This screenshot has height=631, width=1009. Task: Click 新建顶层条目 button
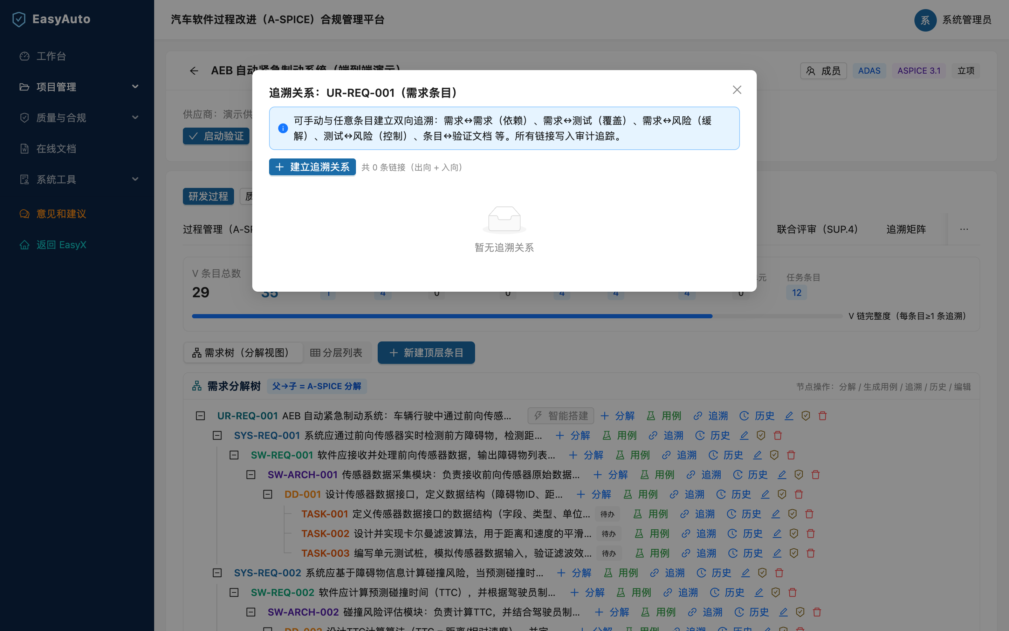pyautogui.click(x=426, y=353)
